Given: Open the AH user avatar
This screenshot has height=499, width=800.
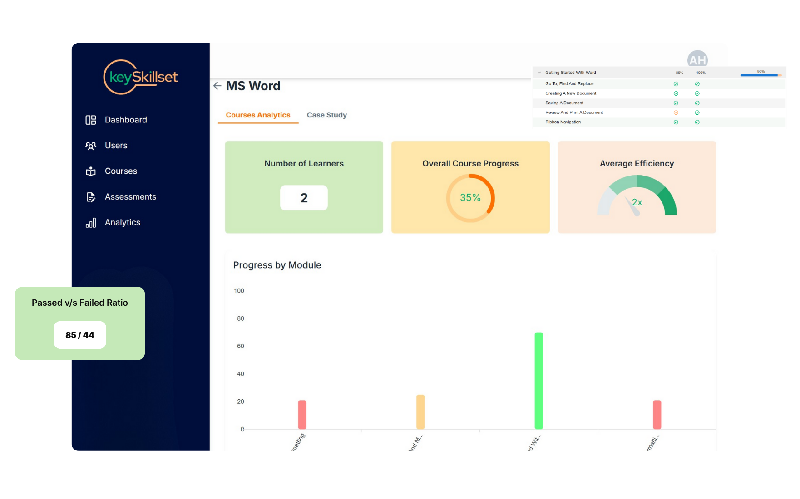Looking at the screenshot, I should pyautogui.click(x=697, y=59).
